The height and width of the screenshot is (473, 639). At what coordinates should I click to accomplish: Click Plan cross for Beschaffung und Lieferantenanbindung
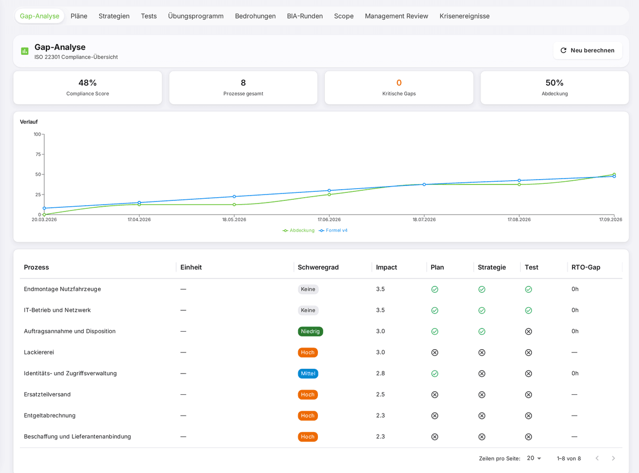[435, 437]
